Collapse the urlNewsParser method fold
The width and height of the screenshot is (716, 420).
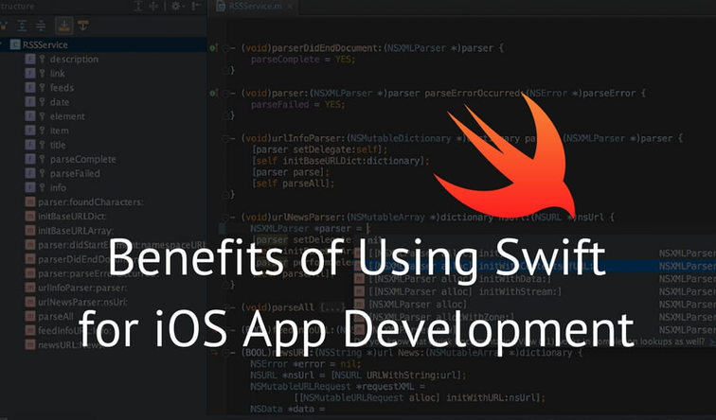225,217
